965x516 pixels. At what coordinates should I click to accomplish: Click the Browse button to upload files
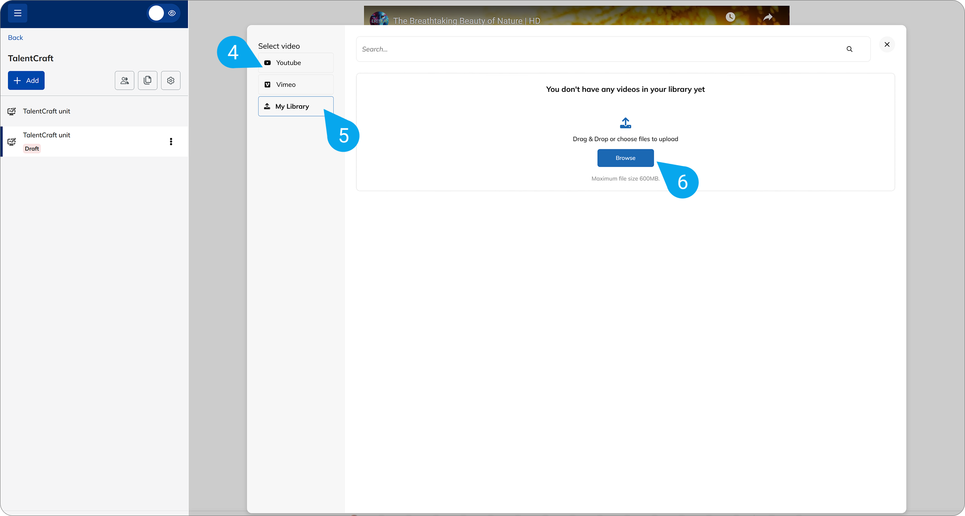[x=625, y=158]
